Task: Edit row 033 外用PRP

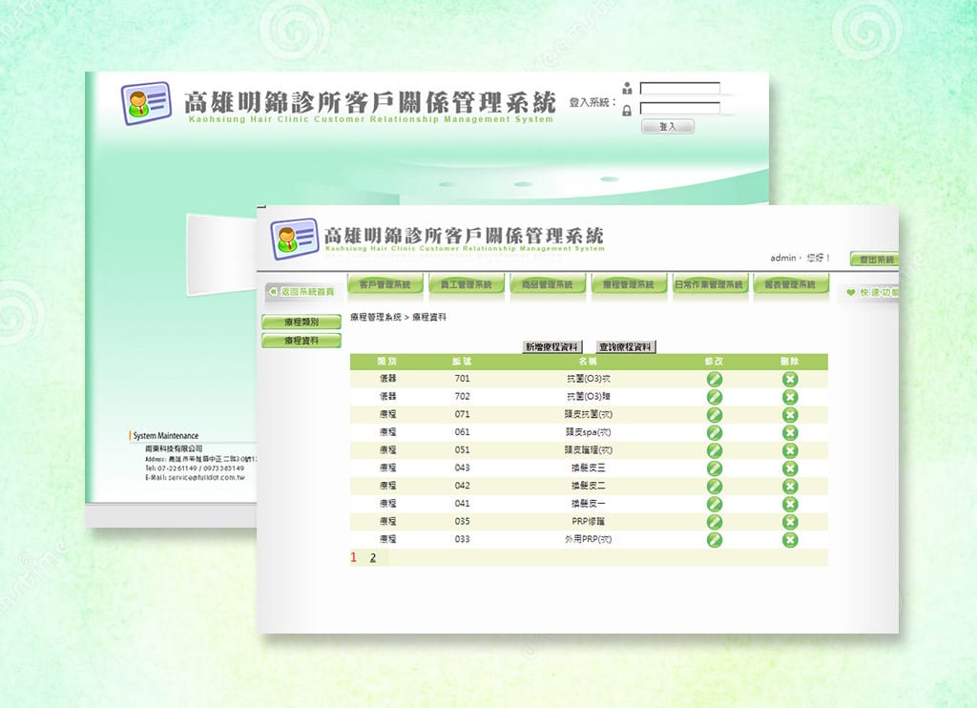Action: pos(714,540)
